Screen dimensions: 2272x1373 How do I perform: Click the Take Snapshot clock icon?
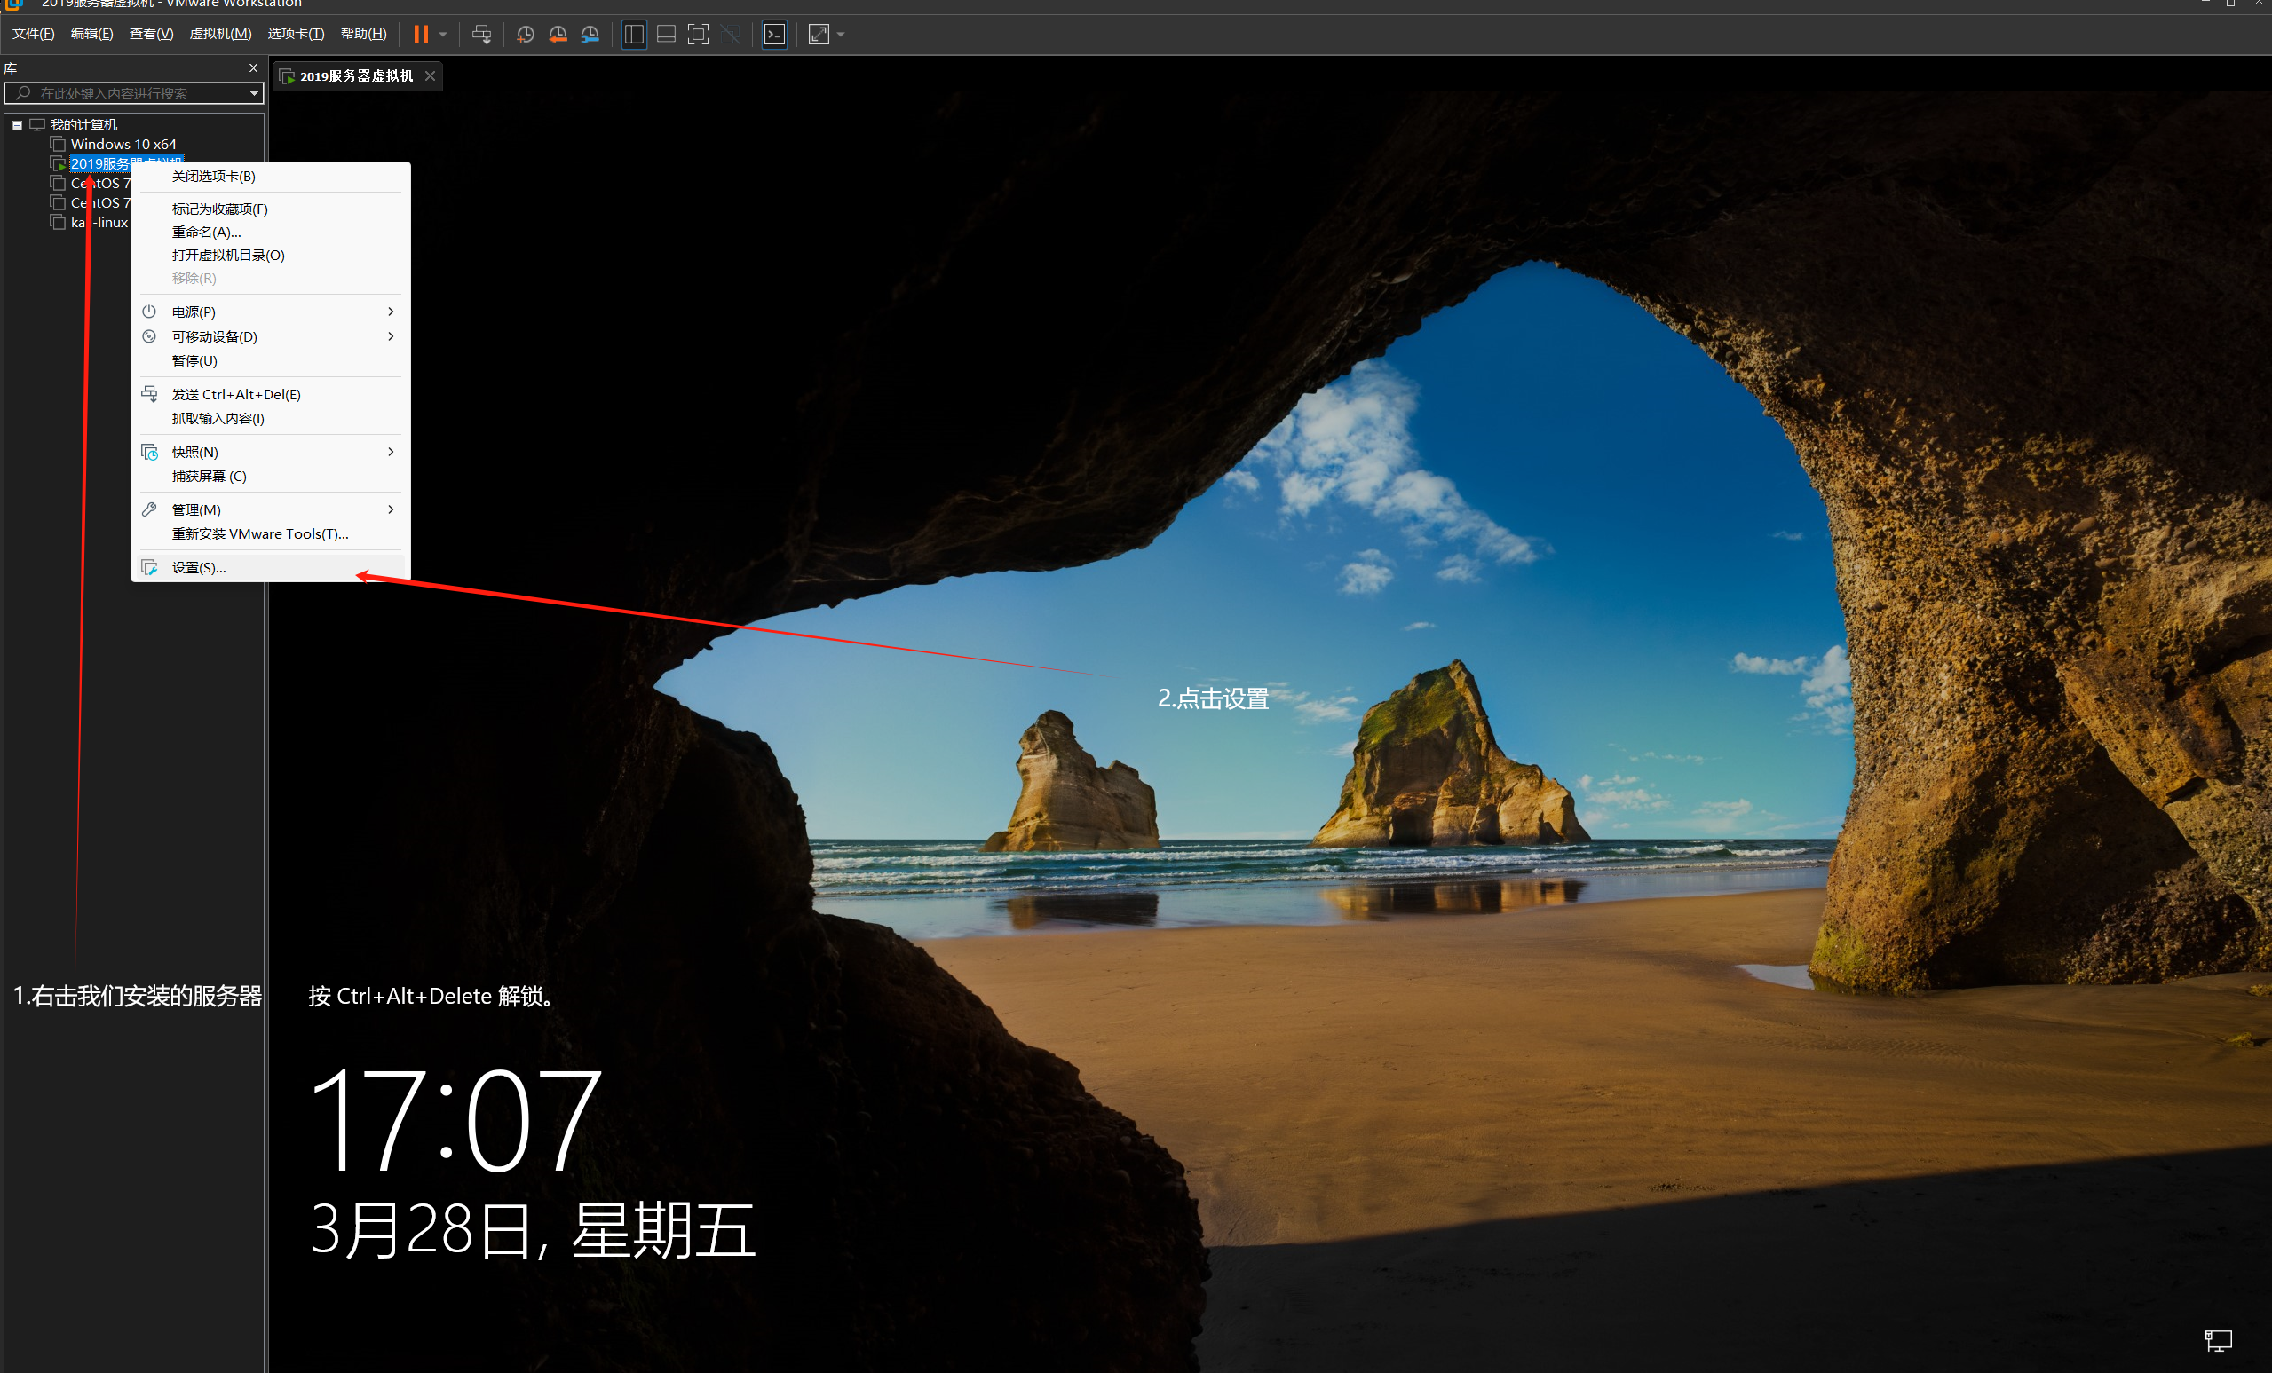pyautogui.click(x=526, y=35)
